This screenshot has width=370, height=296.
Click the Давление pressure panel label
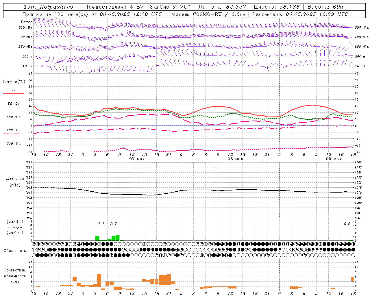[x=15, y=179]
